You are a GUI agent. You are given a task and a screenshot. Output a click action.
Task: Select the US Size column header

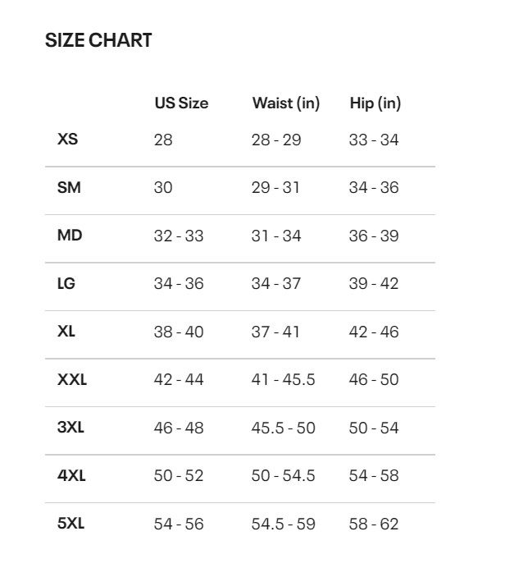(x=181, y=103)
